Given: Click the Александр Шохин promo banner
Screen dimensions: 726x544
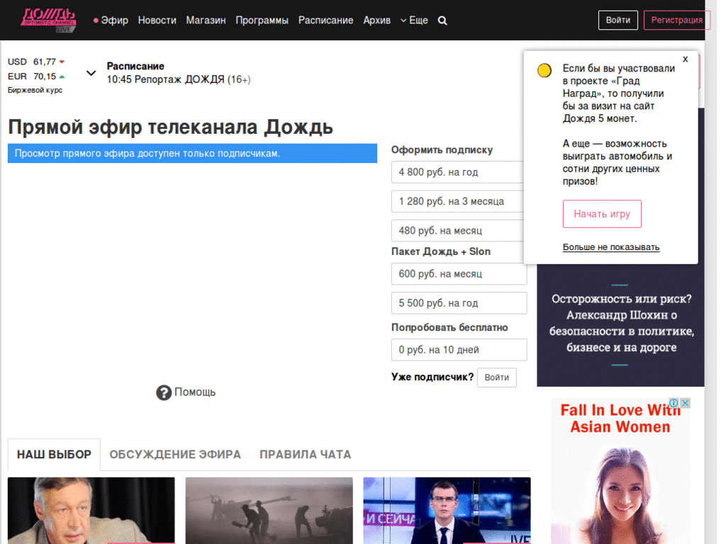Looking at the screenshot, I should (x=620, y=324).
